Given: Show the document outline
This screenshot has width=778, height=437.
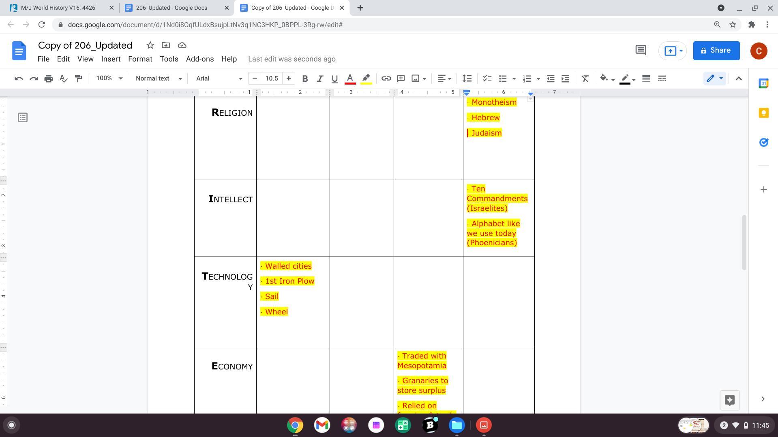Looking at the screenshot, I should [23, 118].
